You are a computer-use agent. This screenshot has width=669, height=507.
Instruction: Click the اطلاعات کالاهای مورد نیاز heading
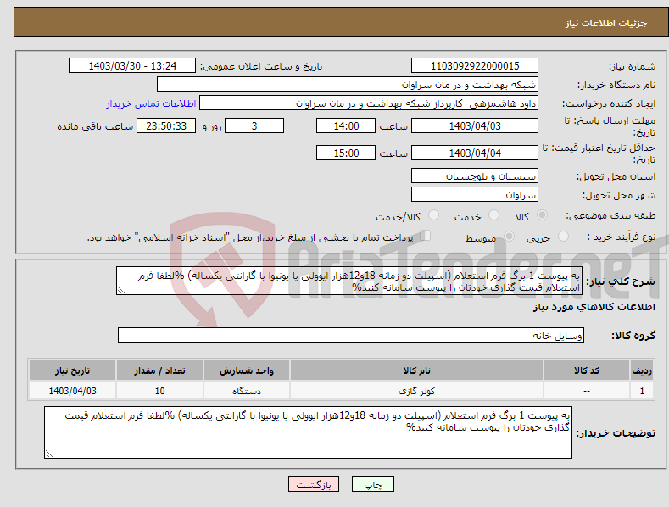[594, 307]
